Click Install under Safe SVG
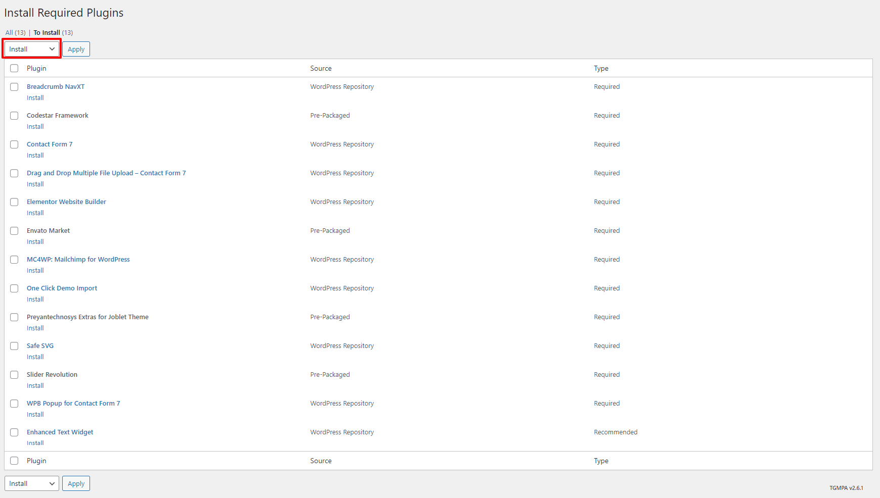This screenshot has width=880, height=498. [35, 357]
